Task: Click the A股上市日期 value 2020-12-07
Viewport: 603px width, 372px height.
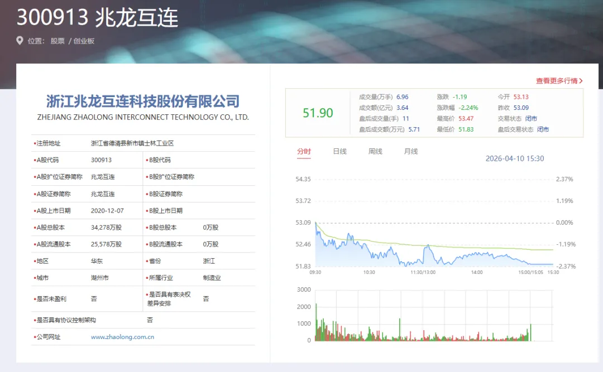Action: pyautogui.click(x=107, y=211)
